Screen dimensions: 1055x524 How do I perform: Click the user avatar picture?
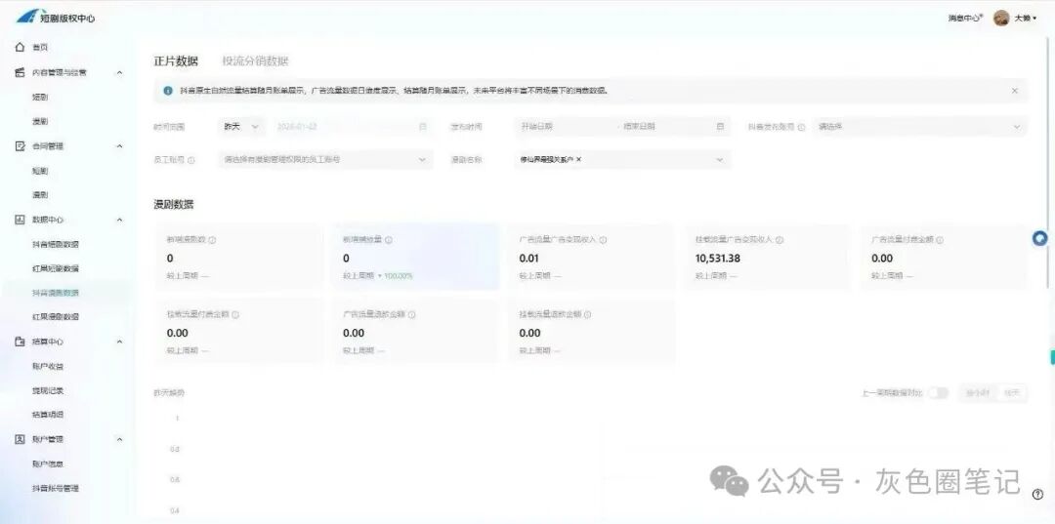click(1001, 19)
